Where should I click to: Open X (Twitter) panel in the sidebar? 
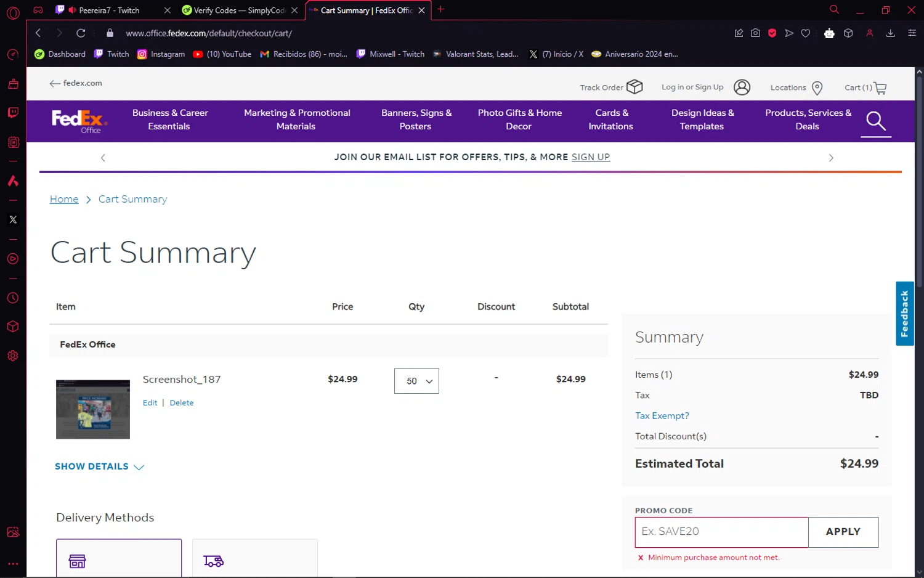coord(13,219)
